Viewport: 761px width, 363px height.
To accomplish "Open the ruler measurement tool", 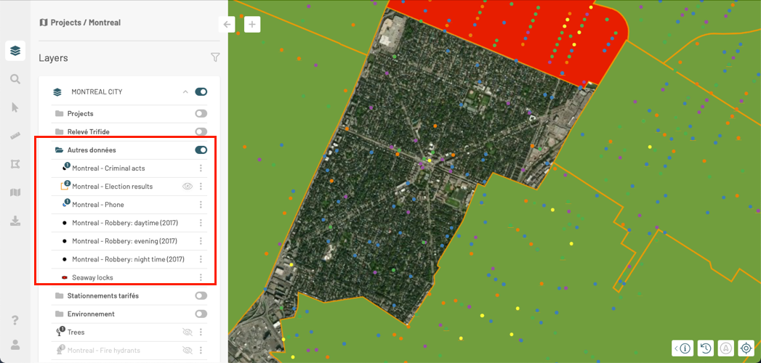I will click(15, 136).
